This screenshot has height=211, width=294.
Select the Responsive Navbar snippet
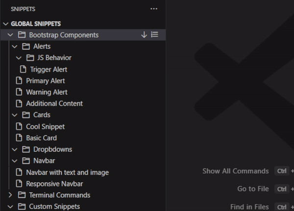coord(54,184)
